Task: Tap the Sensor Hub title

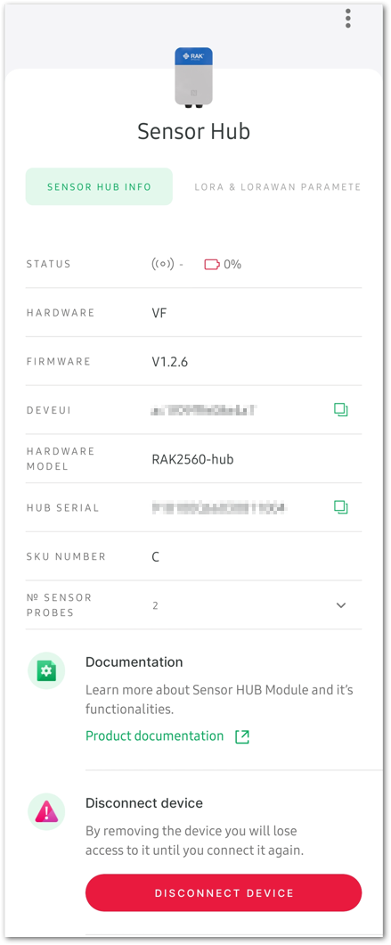Action: coord(193,131)
